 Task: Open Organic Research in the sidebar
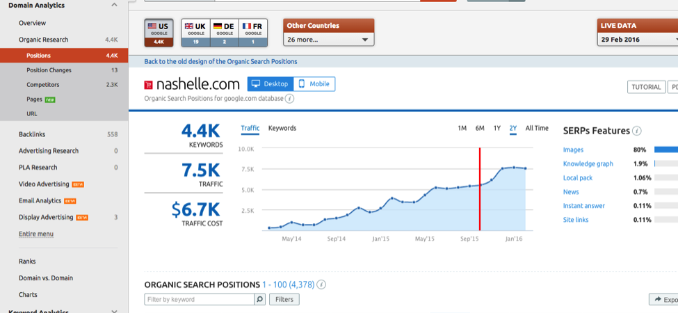tap(43, 40)
